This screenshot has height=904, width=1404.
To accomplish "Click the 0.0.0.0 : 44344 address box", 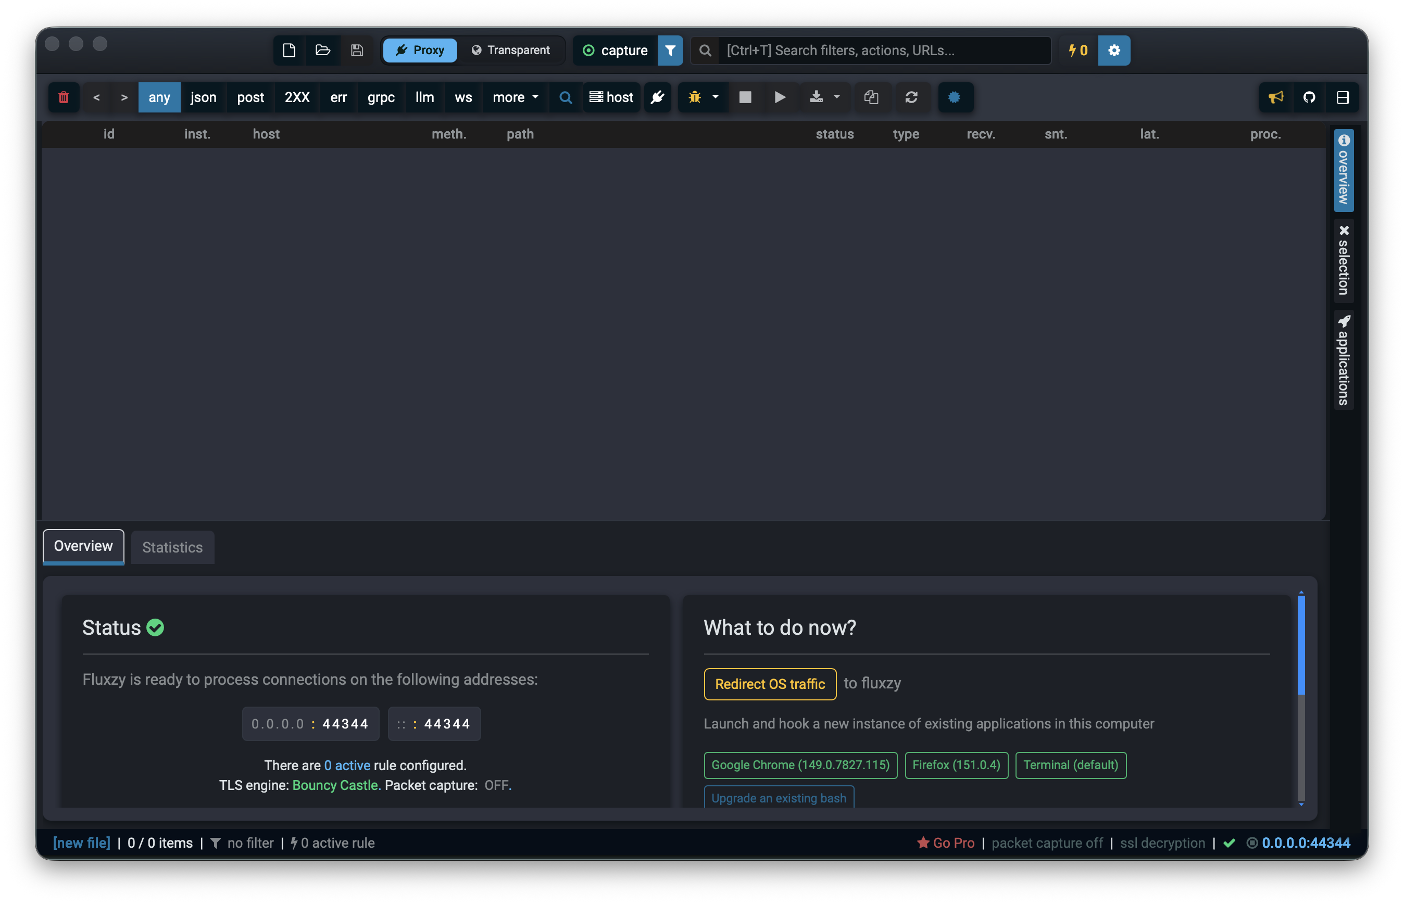I will 310,724.
